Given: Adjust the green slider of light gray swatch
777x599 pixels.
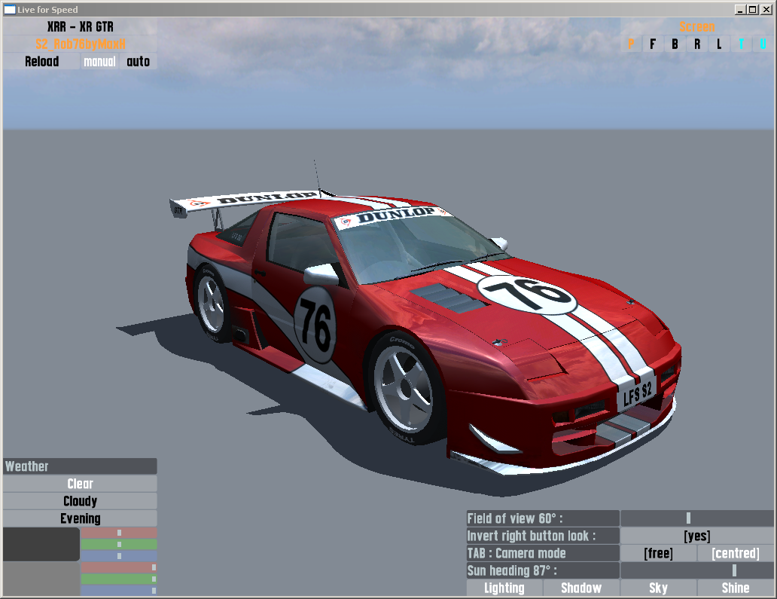Looking at the screenshot, I should point(119,579).
